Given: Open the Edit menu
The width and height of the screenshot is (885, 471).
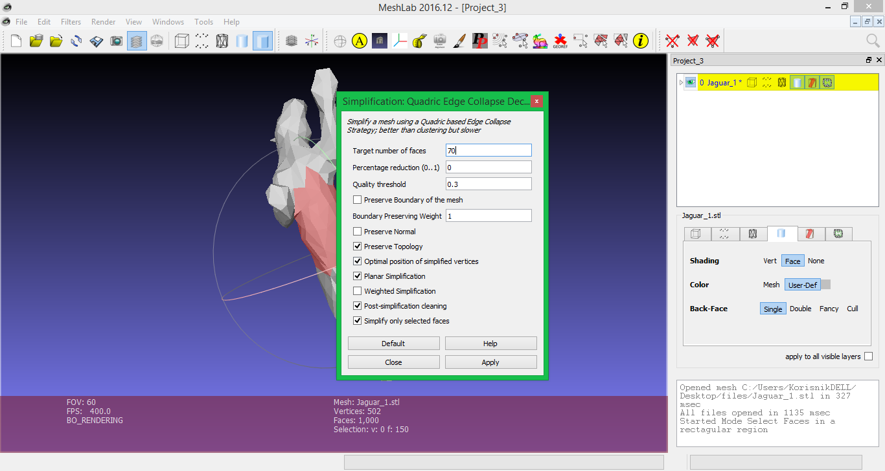Looking at the screenshot, I should pos(44,22).
